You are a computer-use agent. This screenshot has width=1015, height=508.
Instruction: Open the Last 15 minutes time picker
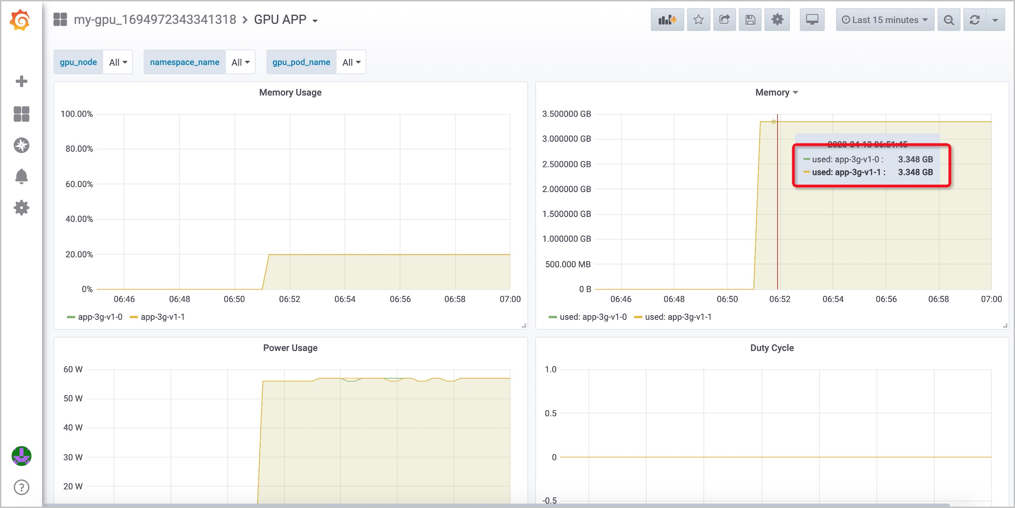click(884, 20)
